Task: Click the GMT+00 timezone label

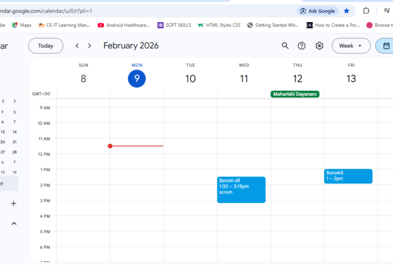Action: [41, 94]
